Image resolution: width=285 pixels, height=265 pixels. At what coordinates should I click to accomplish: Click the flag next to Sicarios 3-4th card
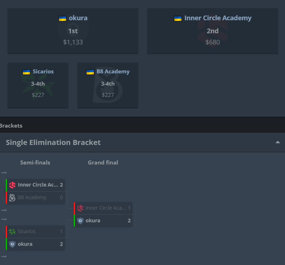[26, 72]
